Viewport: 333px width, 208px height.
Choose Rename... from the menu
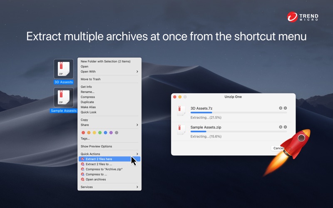[109, 92]
